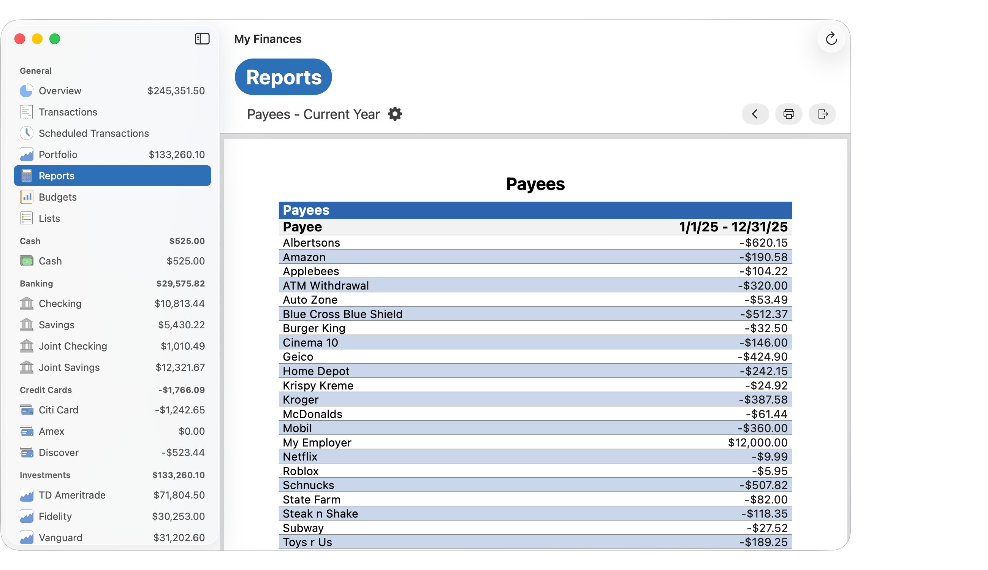Print the Payees report
Viewport: 988px width, 570px height.
pyautogui.click(x=789, y=114)
